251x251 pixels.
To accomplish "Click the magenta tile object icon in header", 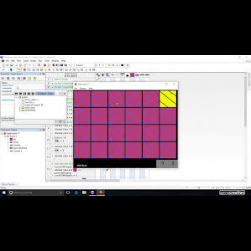I will tap(132, 75).
